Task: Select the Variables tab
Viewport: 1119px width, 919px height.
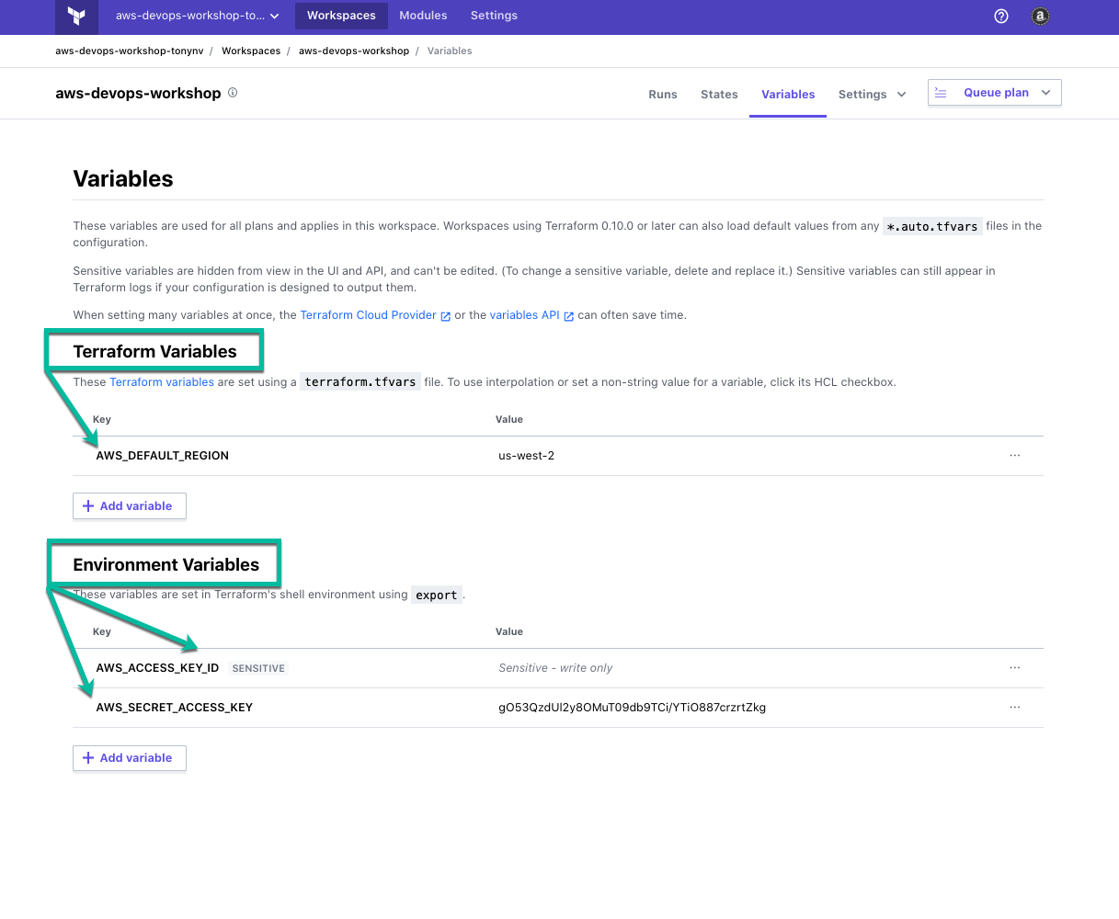Action: tap(788, 94)
